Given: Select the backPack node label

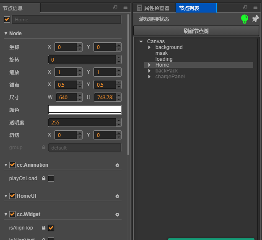Looking at the screenshot, I should [166, 71].
